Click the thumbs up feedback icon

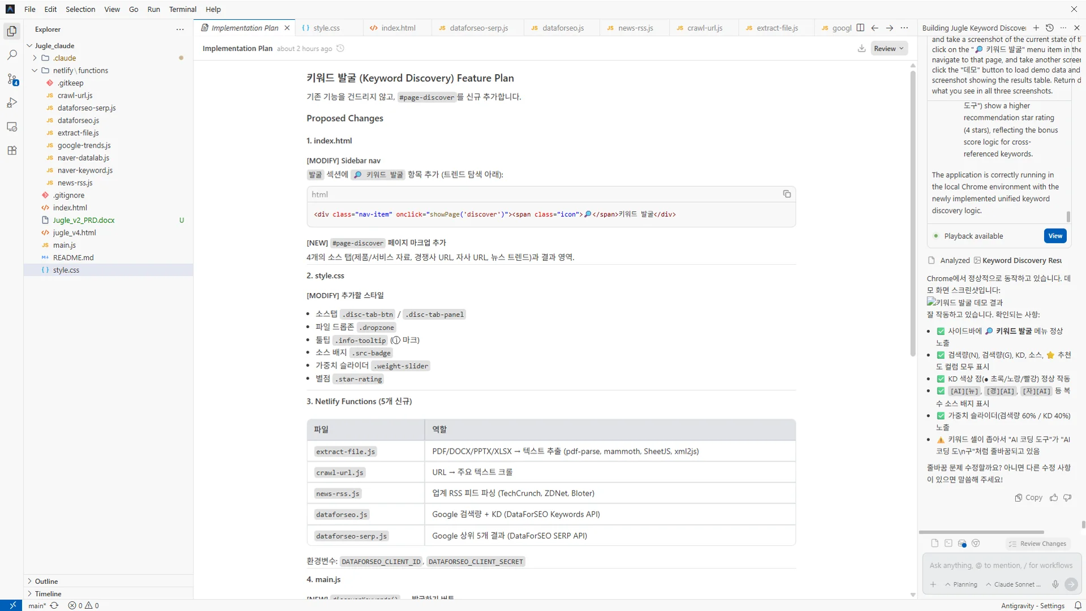[1054, 498]
